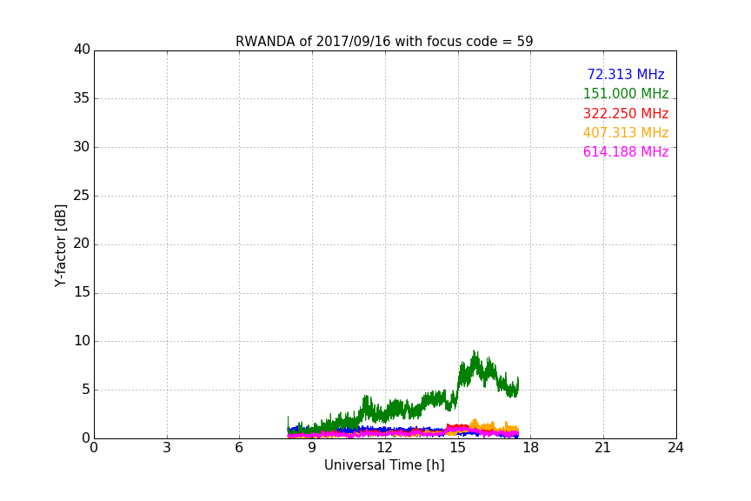Click y-axis tick label 20
The image size is (751, 501).
coord(82,244)
